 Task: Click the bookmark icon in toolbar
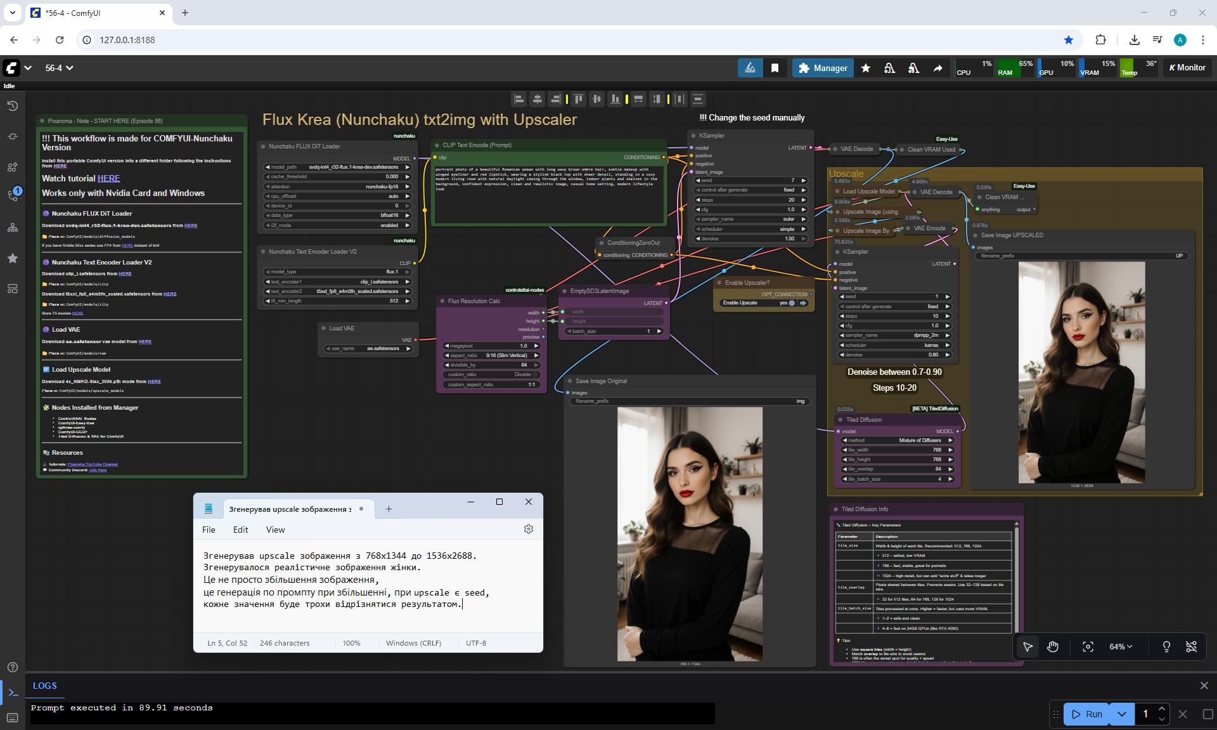(x=775, y=68)
